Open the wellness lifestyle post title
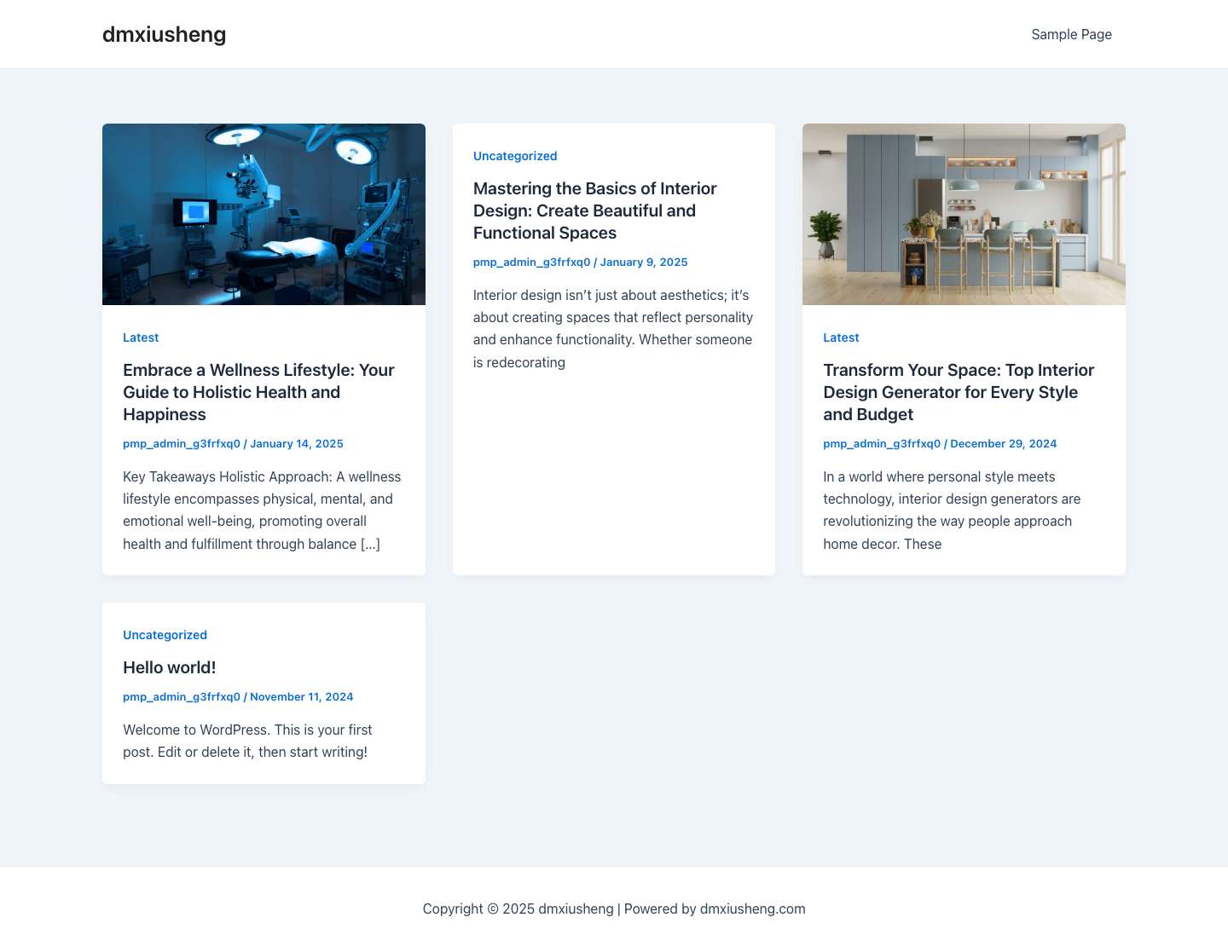The height and width of the screenshot is (952, 1228). [x=258, y=392]
